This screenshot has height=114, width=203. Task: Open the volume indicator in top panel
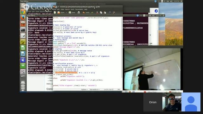point(171,1)
